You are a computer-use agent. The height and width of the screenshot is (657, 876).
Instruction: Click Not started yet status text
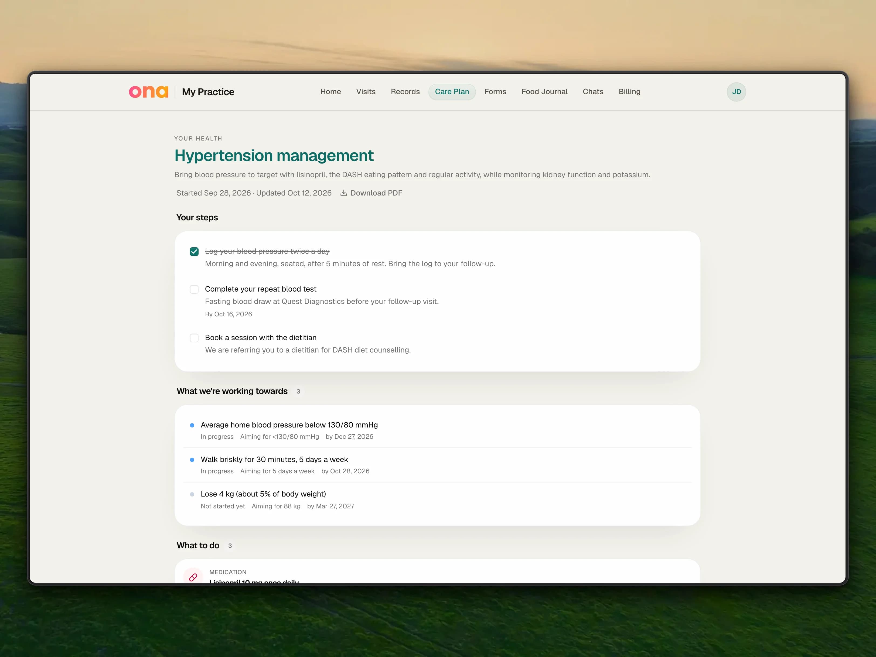223,506
